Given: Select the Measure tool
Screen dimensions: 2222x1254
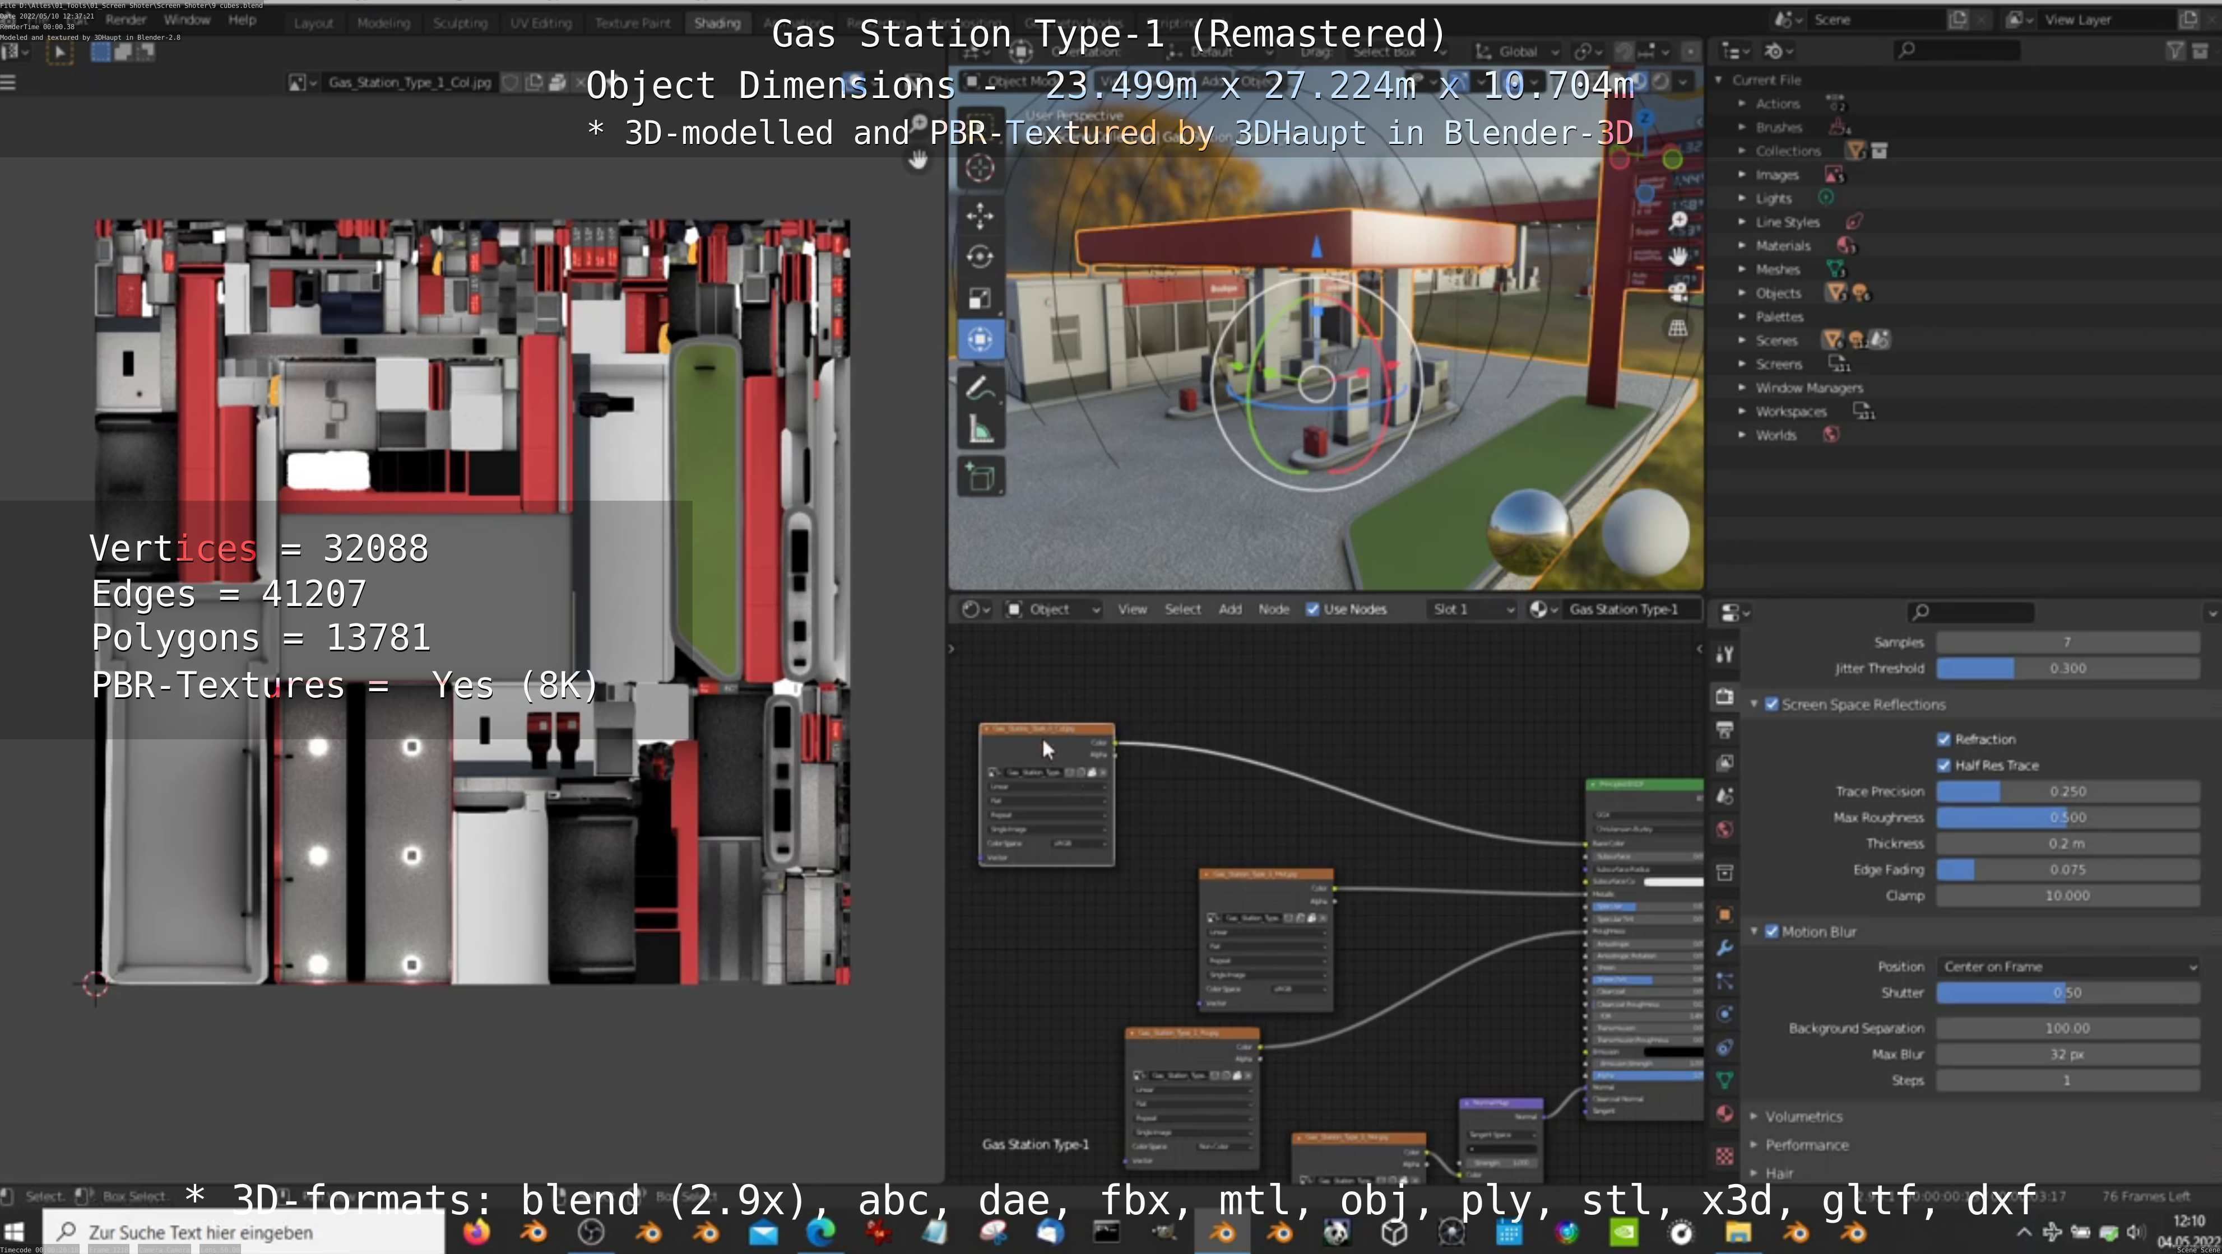Looking at the screenshot, I should coord(980,430).
